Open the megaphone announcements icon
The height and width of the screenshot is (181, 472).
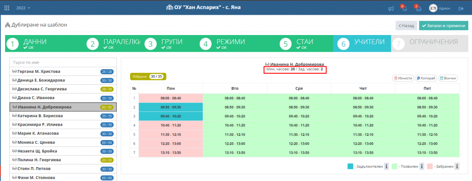coord(391,9)
